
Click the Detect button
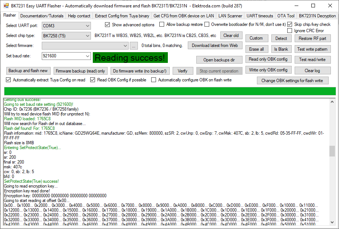click(x=281, y=38)
